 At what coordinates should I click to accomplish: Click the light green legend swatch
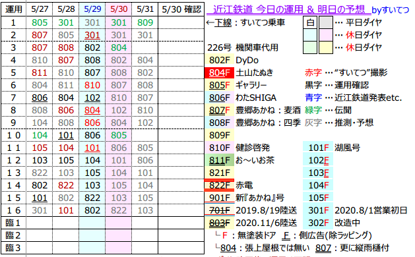[x=310, y=47]
